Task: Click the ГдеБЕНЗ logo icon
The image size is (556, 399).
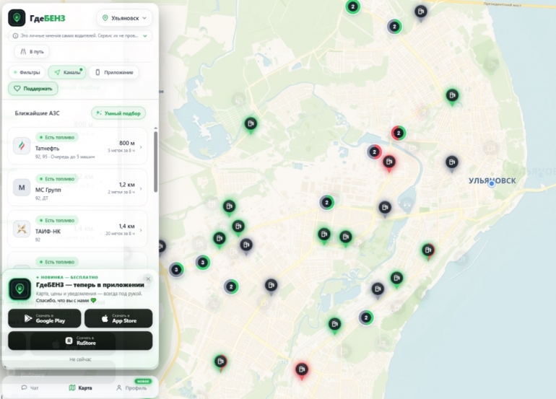Action: pyautogui.click(x=17, y=18)
